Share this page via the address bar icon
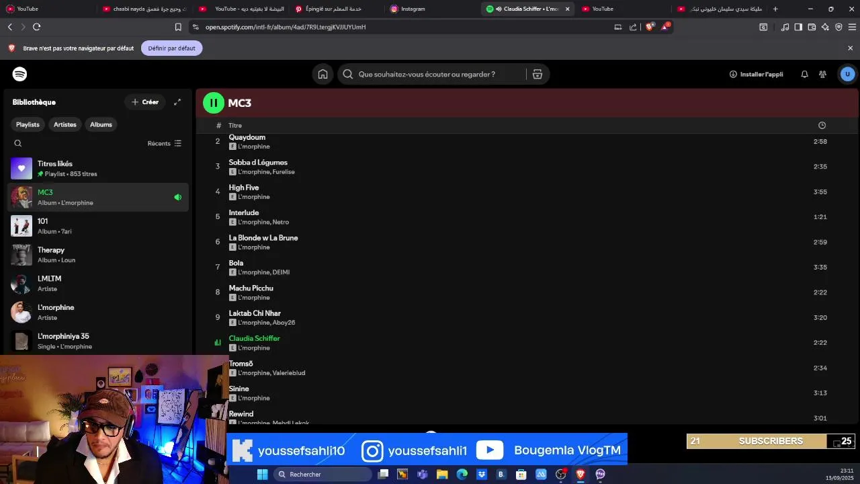Viewport: 860px width, 484px height. tap(633, 27)
